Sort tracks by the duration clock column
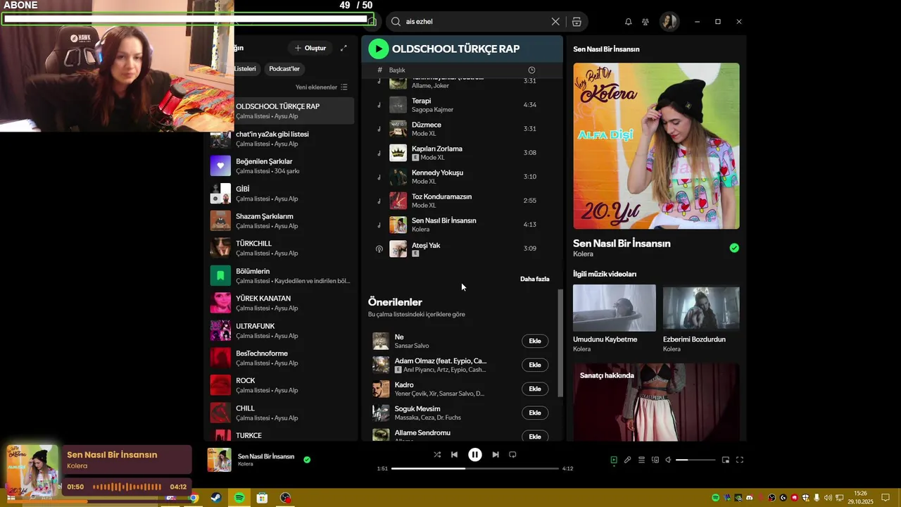901x507 pixels. (531, 70)
